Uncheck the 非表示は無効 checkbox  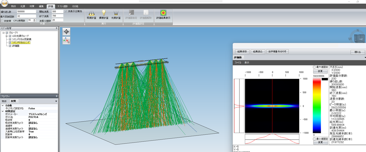coord(66,11)
